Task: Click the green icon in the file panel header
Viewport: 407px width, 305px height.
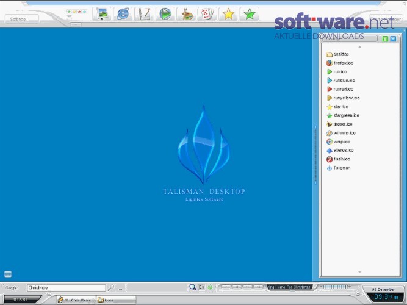Action: [x=385, y=39]
